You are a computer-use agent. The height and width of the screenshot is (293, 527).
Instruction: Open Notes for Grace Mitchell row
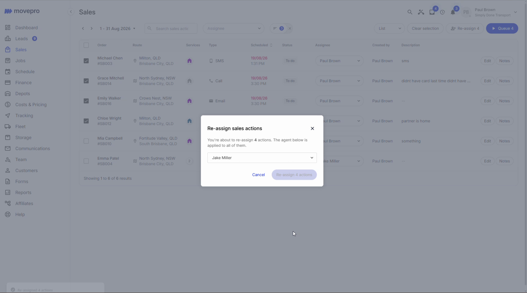504,81
